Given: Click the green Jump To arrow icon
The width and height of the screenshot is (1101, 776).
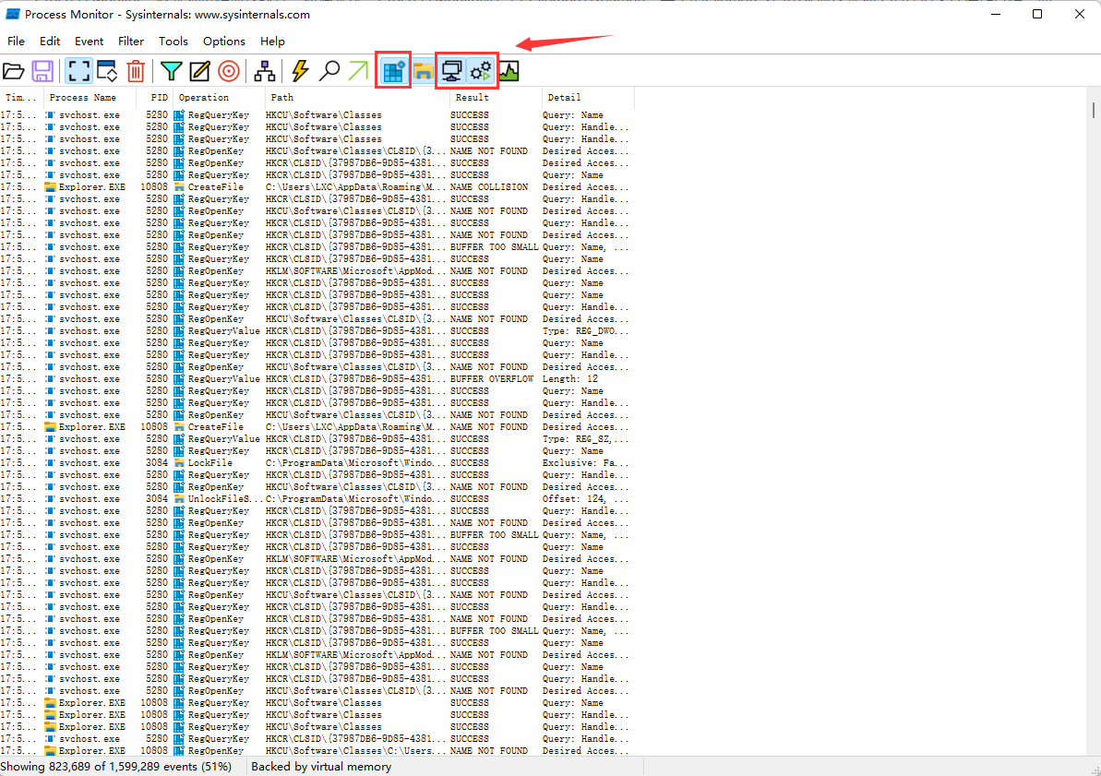Looking at the screenshot, I should (x=358, y=71).
